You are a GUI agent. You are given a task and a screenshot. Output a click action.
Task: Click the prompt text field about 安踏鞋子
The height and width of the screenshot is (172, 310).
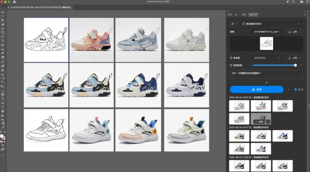point(266,74)
